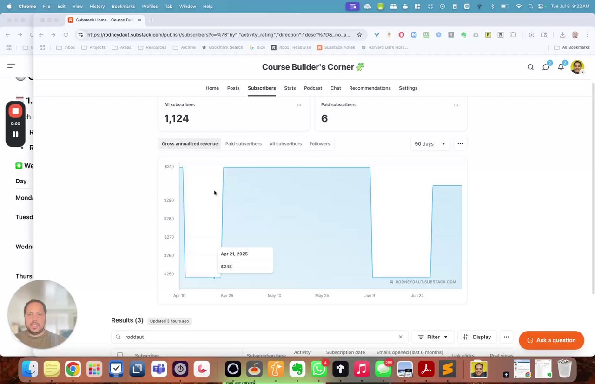The width and height of the screenshot is (595, 384).
Task: Clear the roddaut search with the X icon
Action: [400, 337]
